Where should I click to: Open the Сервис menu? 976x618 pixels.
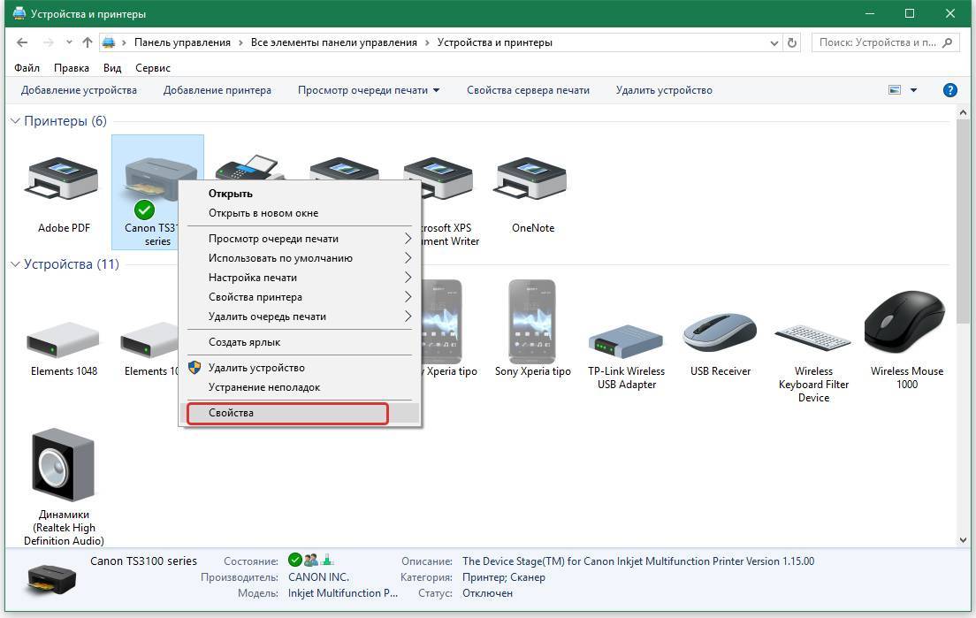pos(153,68)
